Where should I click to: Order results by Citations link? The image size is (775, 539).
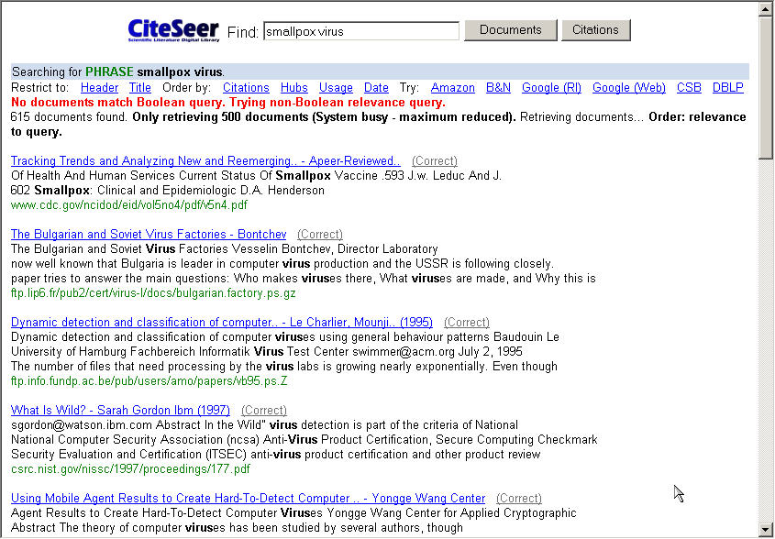tap(246, 88)
